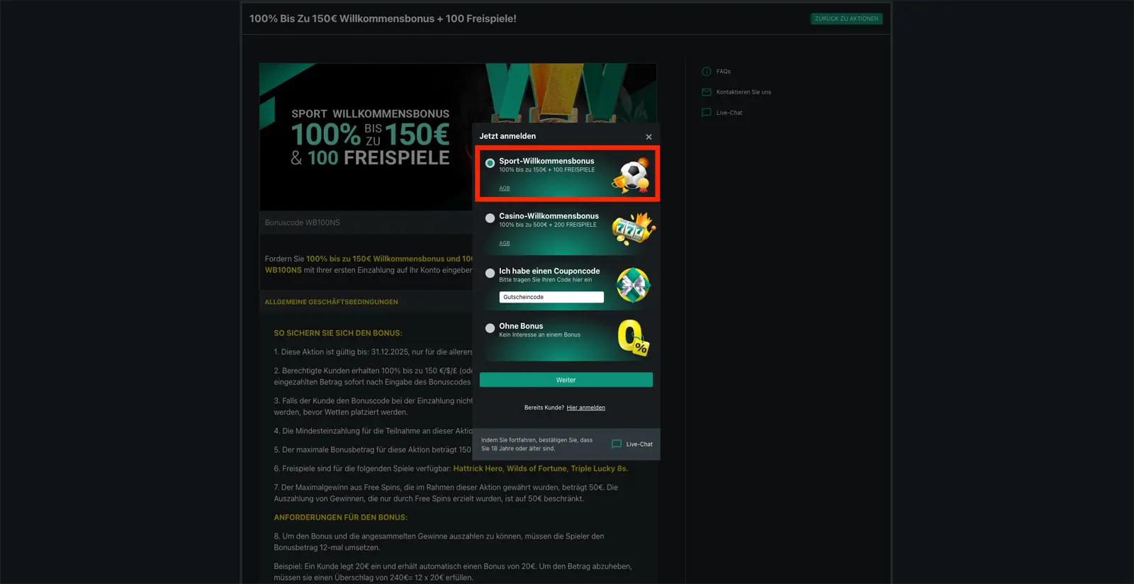Close the Jetzt anmelden dialog
1134x584 pixels.
click(649, 137)
